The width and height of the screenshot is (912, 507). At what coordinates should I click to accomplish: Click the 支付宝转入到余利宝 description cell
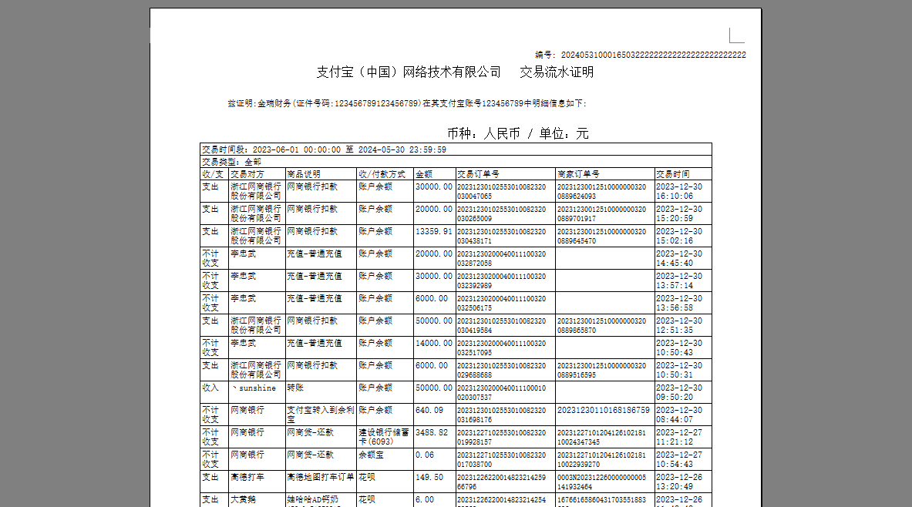pos(321,415)
